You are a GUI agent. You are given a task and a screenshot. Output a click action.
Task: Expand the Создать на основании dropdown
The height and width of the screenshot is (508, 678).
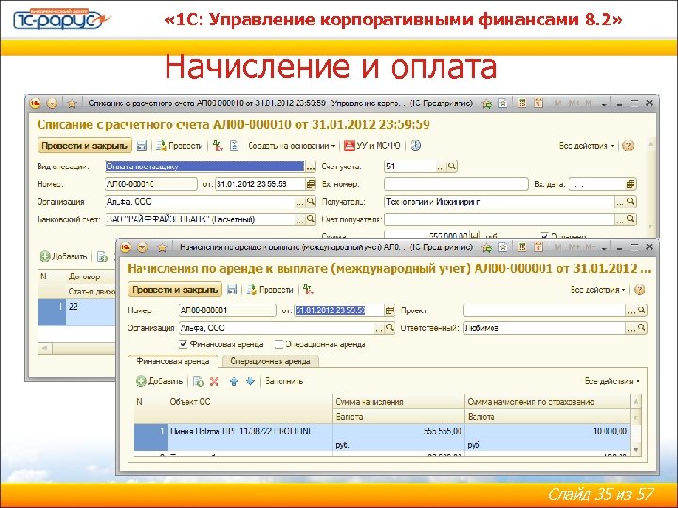click(x=291, y=146)
